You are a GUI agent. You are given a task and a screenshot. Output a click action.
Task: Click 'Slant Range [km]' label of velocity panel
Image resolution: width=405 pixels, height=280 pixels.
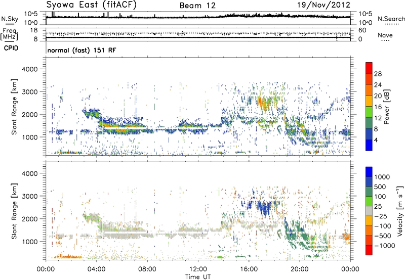click(14, 211)
